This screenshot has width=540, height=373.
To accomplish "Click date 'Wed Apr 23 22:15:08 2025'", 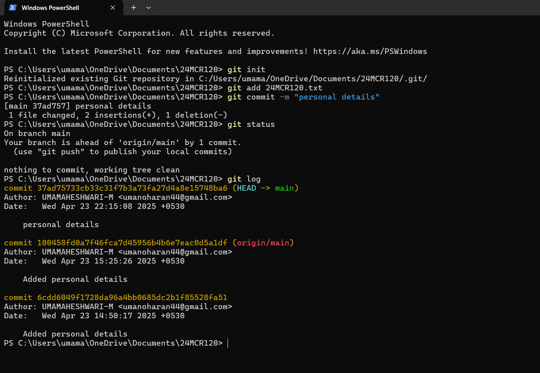I will pyautogui.click(x=99, y=206).
